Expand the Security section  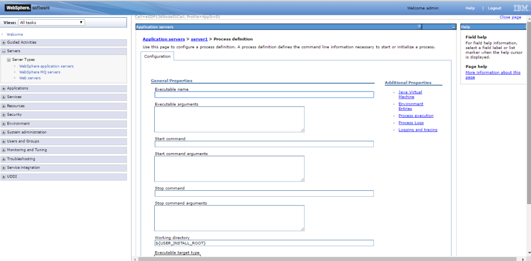pos(4,115)
